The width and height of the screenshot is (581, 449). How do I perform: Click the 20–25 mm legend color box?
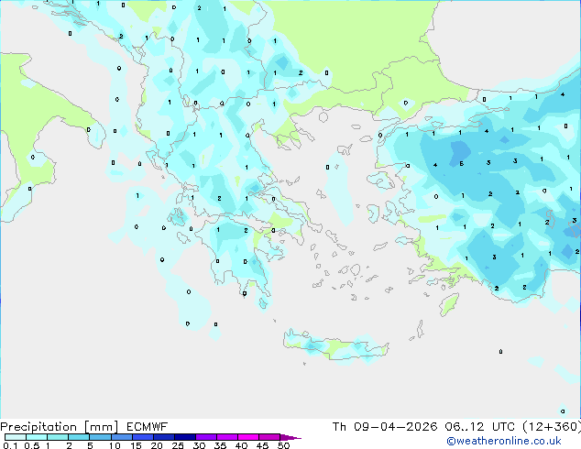tap(163, 437)
